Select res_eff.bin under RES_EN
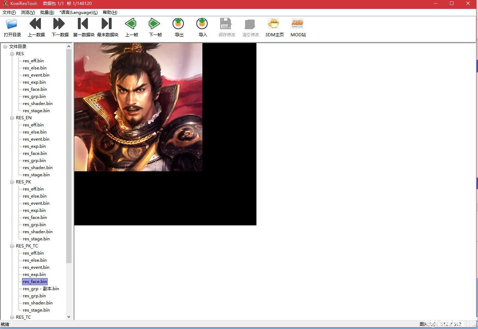Screen dimensions: 478x329 click(x=33, y=125)
